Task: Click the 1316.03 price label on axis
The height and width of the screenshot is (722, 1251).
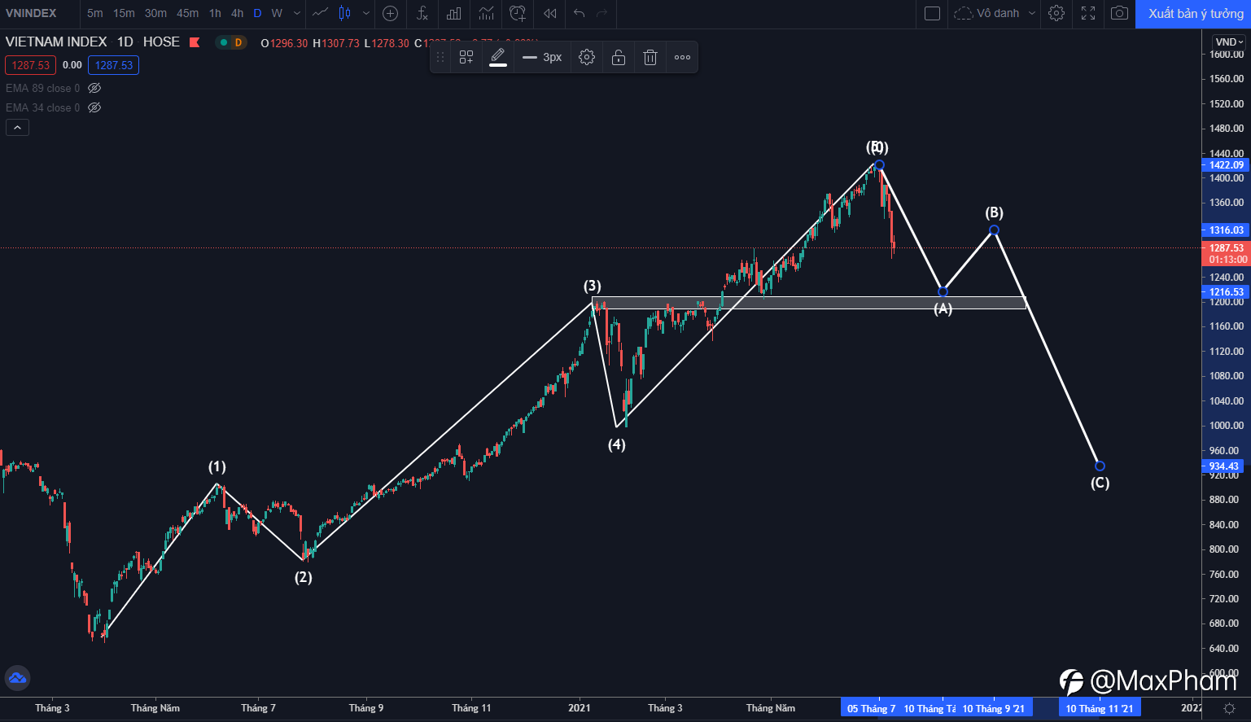Action: 1226,230
